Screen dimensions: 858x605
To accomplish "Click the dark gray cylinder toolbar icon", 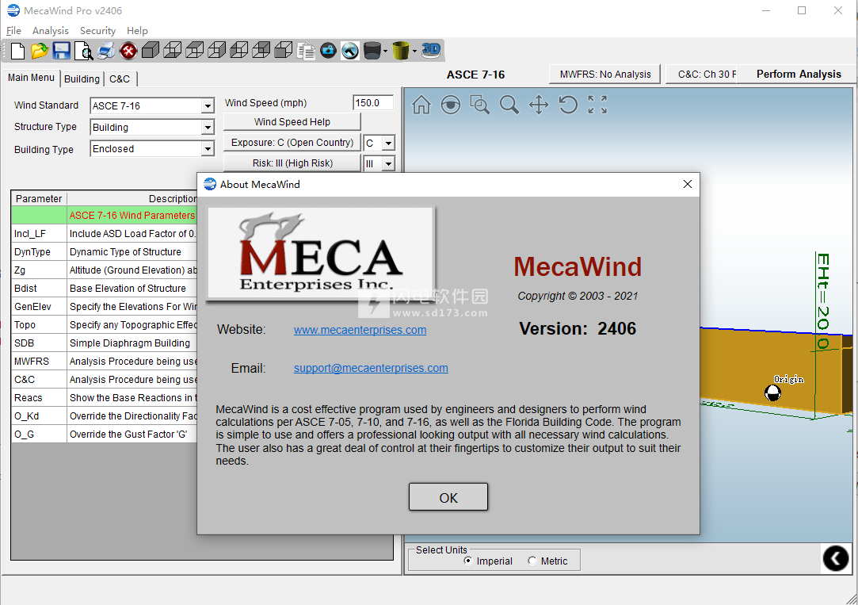I will click(372, 51).
